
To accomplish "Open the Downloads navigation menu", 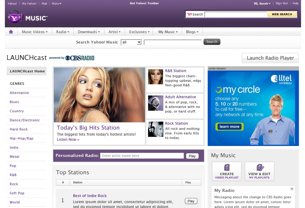I will pos(89,32).
